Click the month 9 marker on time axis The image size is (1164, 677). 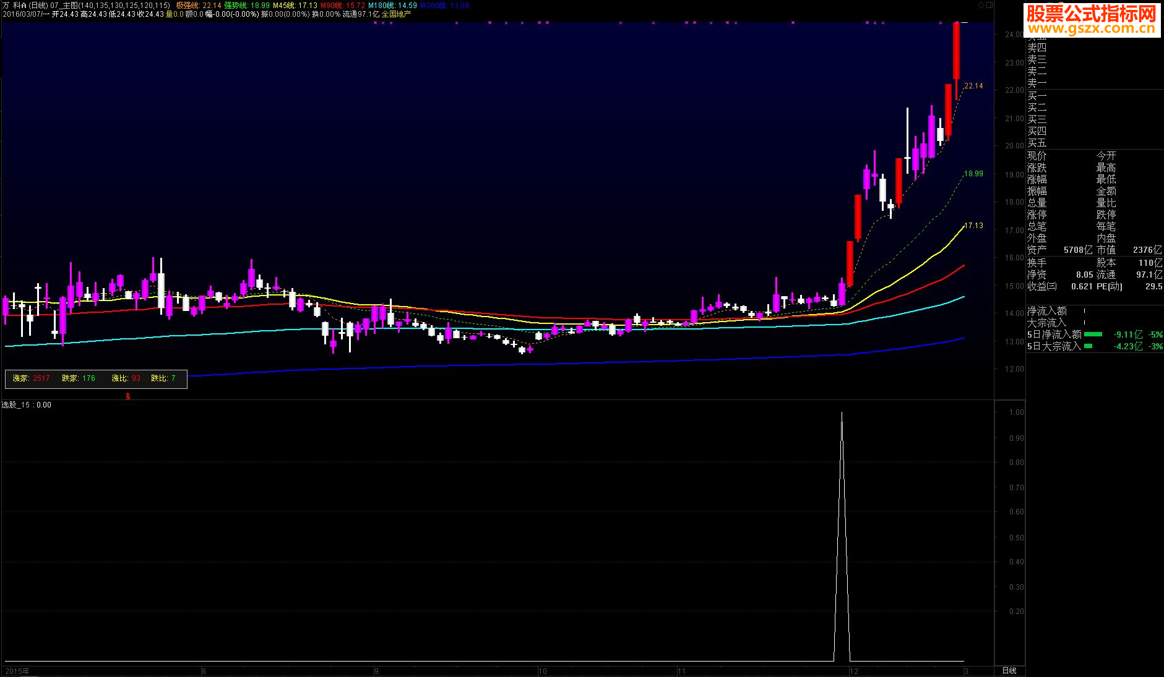376,671
